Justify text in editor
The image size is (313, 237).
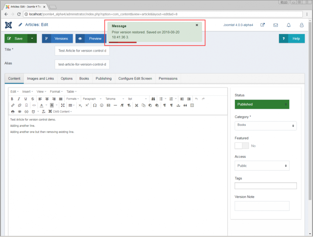tap(61, 99)
